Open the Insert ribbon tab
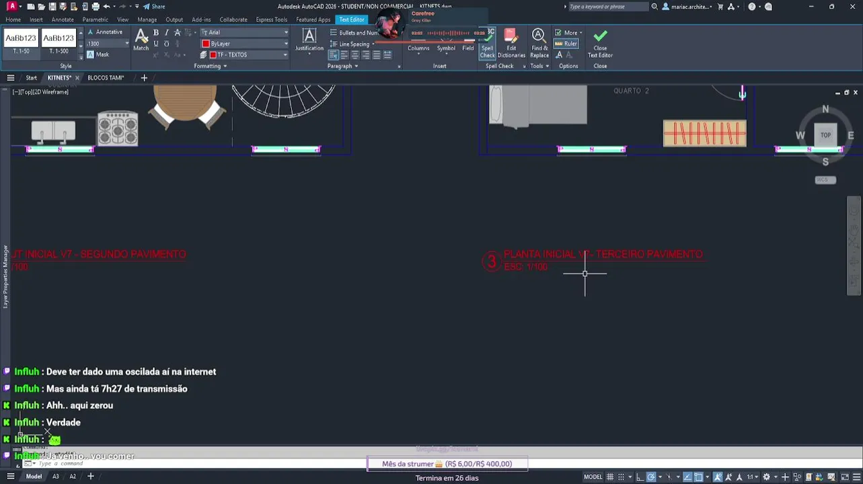 pos(36,19)
